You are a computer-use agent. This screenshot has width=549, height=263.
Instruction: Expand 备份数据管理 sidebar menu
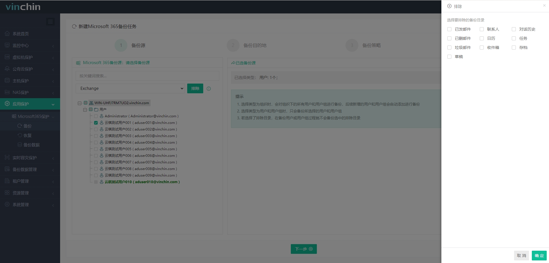tap(30, 169)
